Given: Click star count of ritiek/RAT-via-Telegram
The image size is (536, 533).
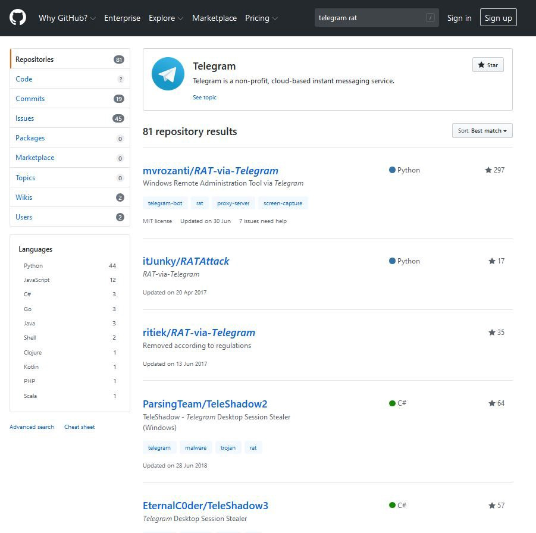Looking at the screenshot, I should [497, 333].
